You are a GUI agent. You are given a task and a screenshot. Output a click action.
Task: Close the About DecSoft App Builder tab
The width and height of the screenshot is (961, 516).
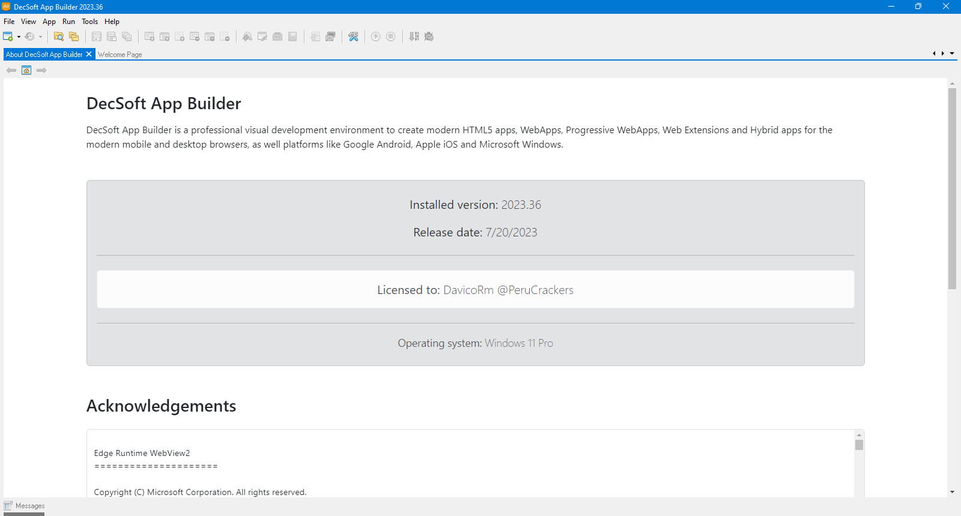coord(89,54)
